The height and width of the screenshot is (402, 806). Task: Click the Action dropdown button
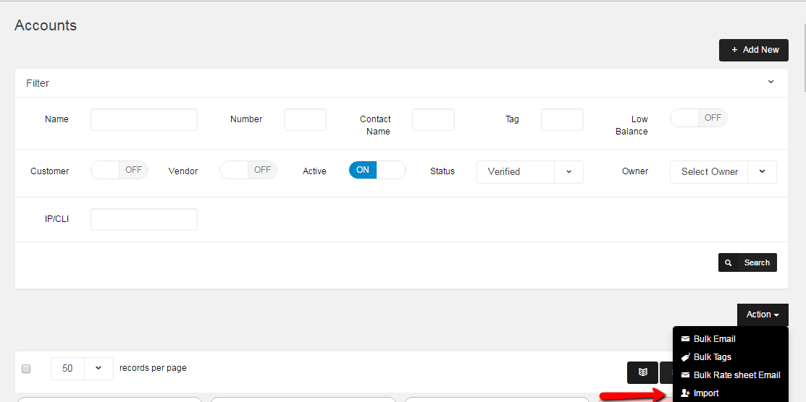[763, 315]
